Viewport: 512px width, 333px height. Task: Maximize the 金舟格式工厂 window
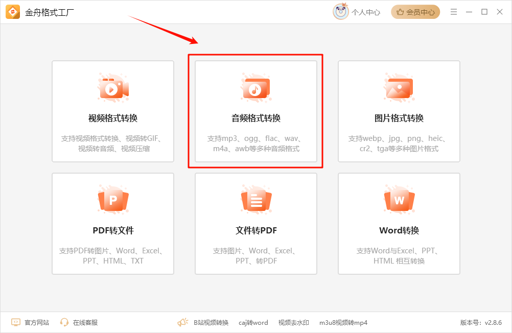(484, 12)
